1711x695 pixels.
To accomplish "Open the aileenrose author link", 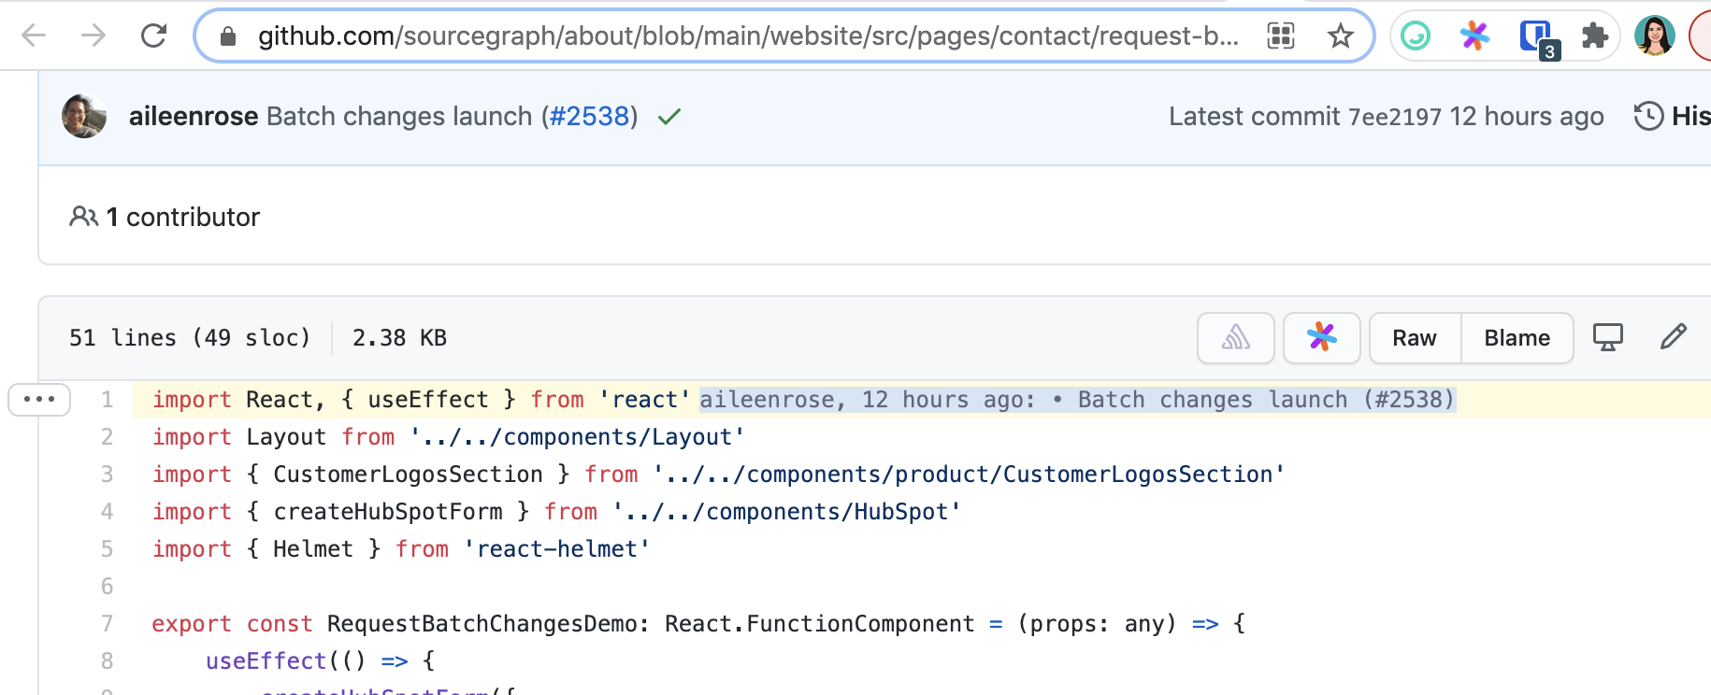I will (x=194, y=117).
